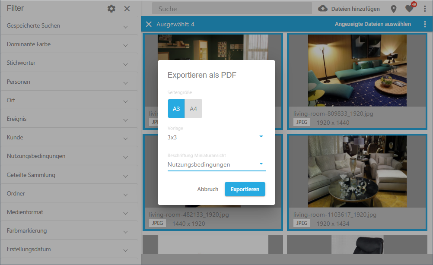This screenshot has height=265, width=433.
Task: Select A3 page size
Action: (x=176, y=109)
